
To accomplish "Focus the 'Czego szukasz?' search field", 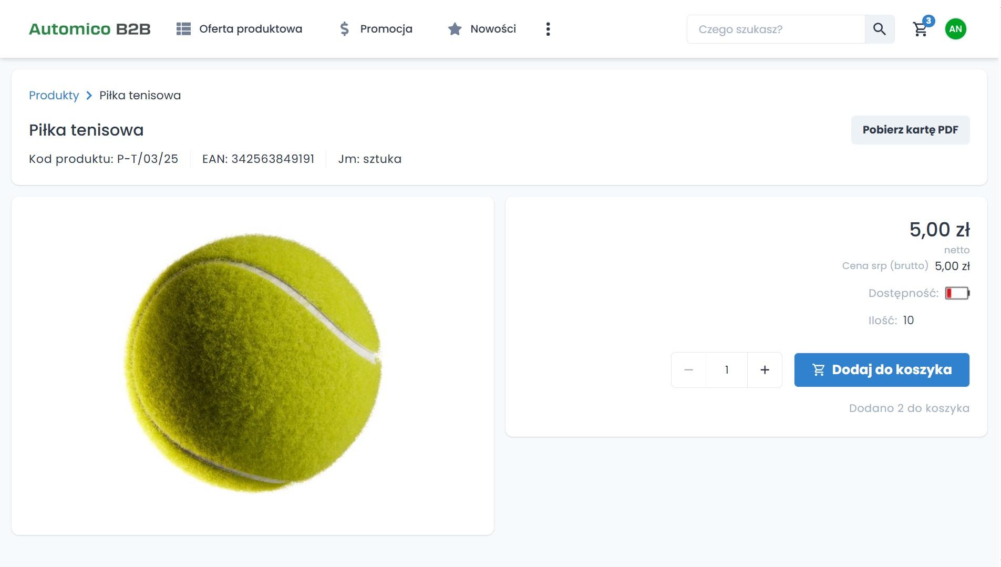I will (776, 29).
